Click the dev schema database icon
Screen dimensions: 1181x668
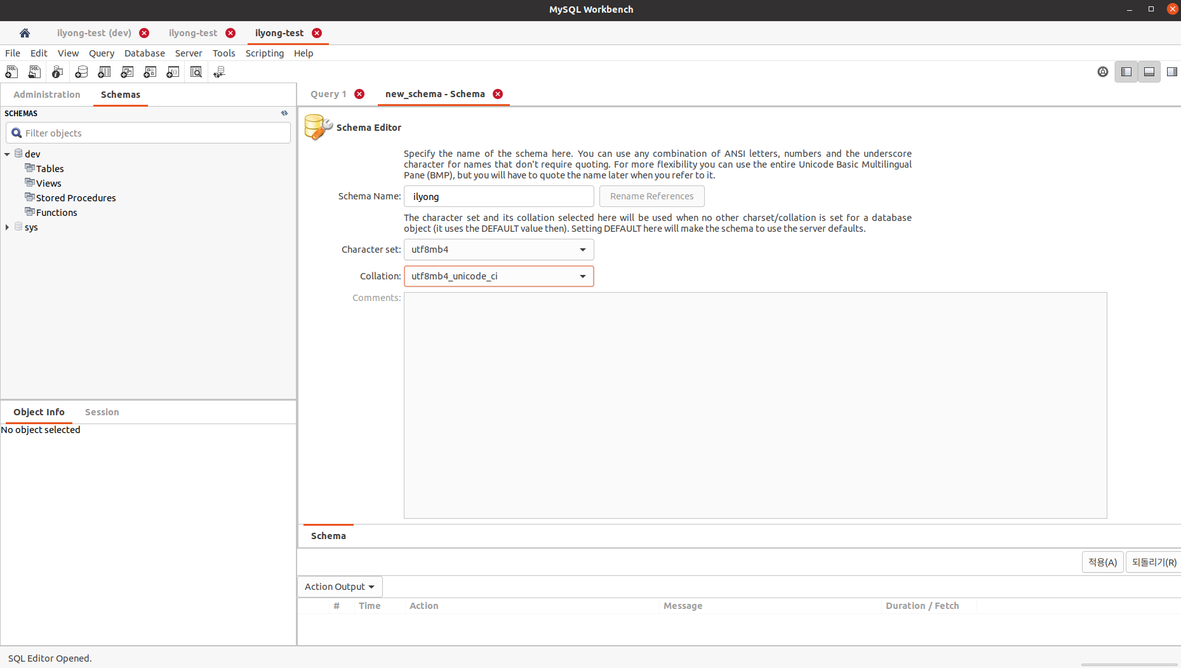18,153
